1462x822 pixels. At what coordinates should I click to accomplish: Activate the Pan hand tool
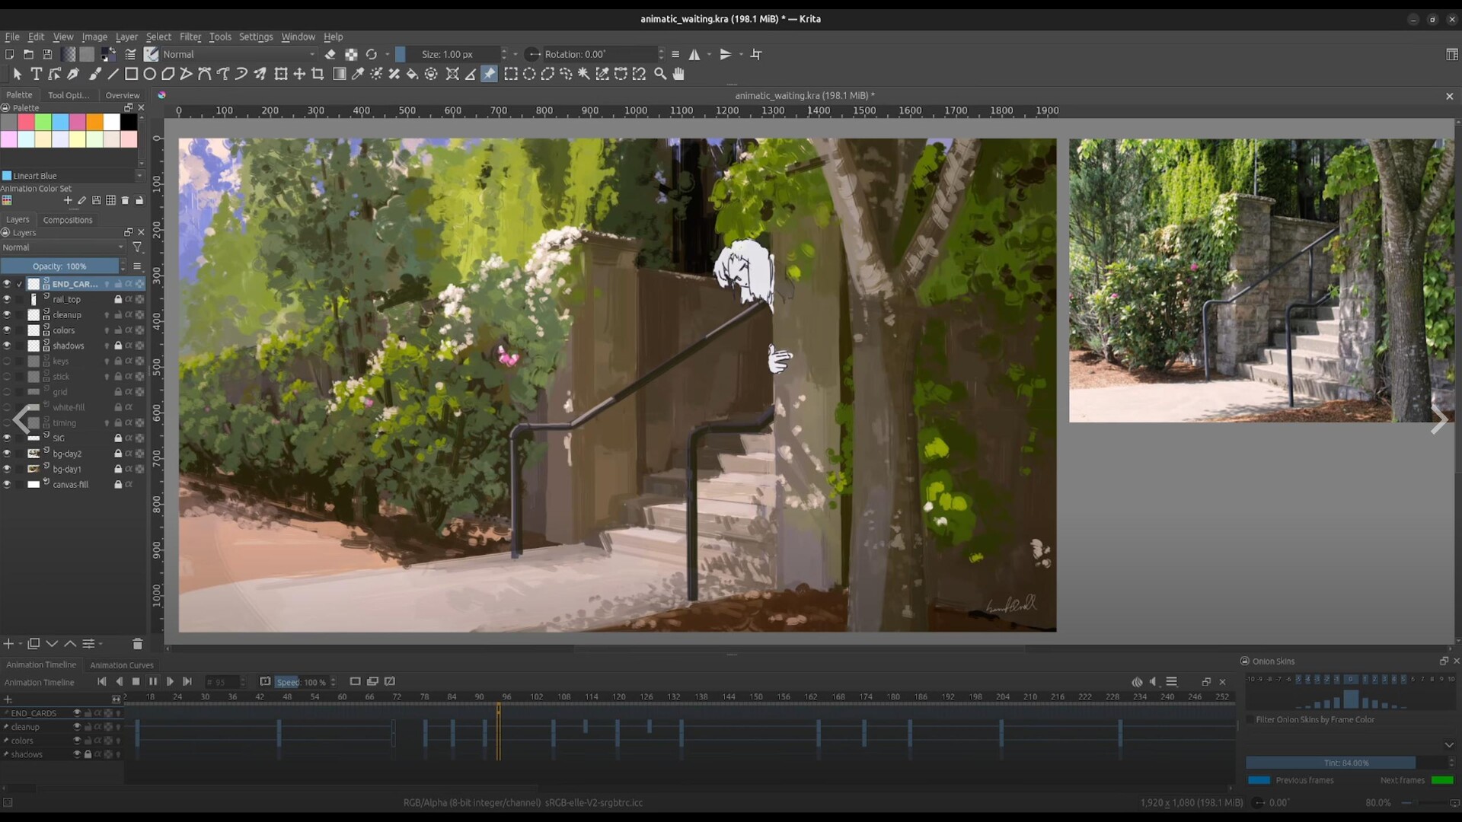[x=678, y=74]
